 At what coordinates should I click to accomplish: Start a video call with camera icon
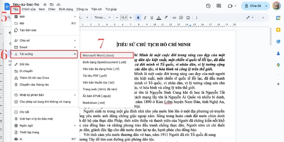230,6
